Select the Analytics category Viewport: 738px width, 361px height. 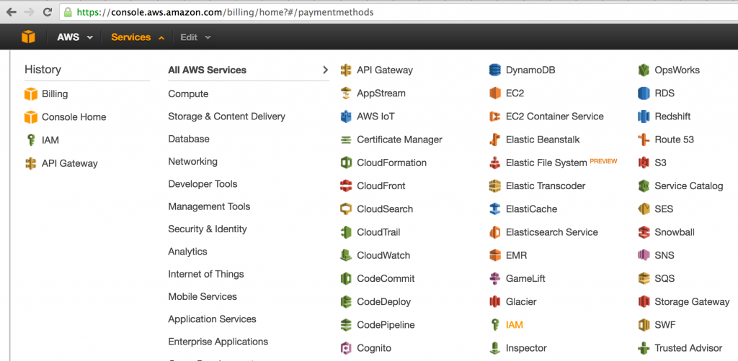188,252
